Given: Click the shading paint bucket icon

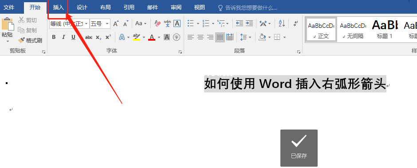Looking at the screenshot, I should coord(263,37).
